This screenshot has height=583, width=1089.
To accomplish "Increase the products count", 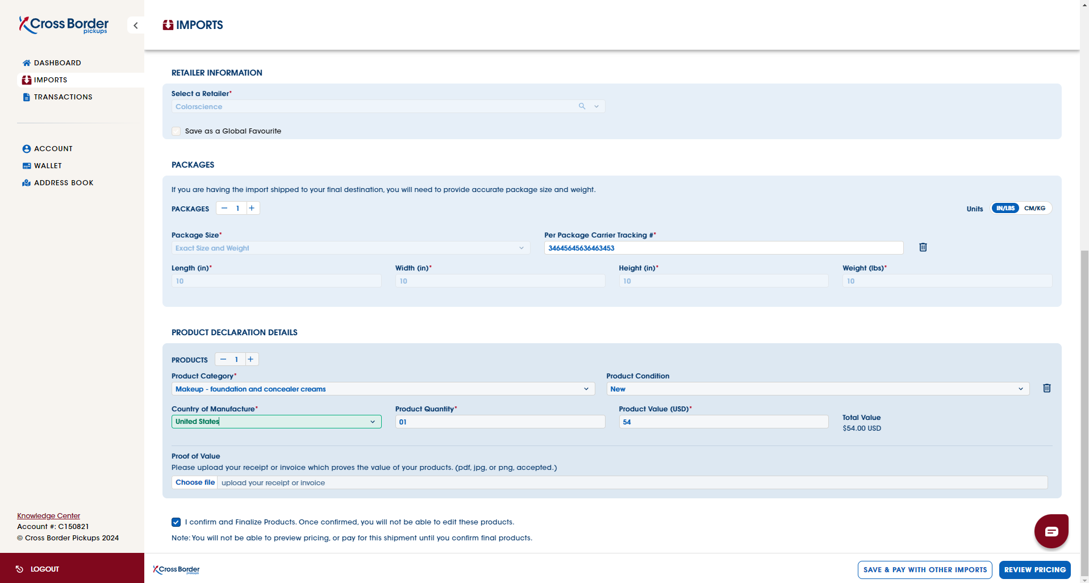I will tap(251, 359).
